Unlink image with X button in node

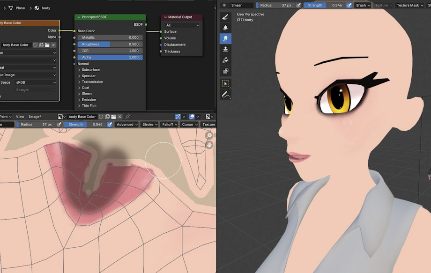coord(53,45)
